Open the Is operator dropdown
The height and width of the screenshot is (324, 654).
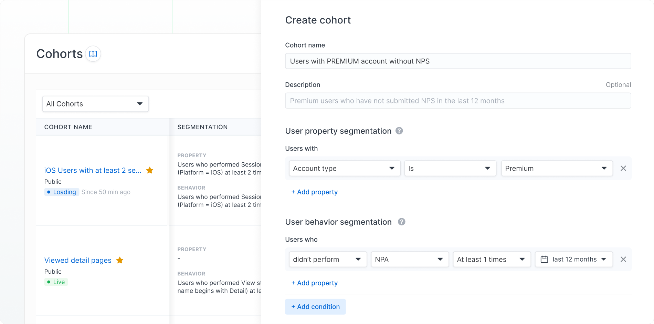(450, 168)
